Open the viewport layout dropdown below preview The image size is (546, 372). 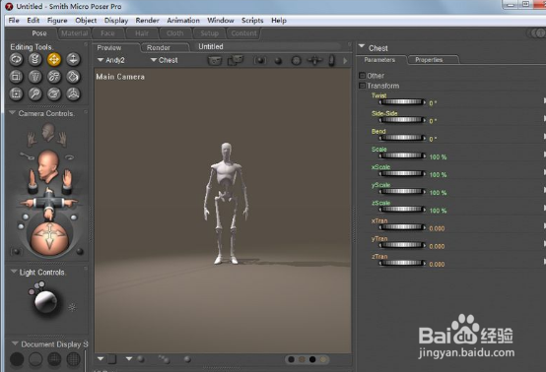click(x=101, y=358)
